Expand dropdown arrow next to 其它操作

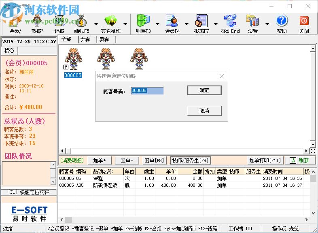tap(125, 24)
